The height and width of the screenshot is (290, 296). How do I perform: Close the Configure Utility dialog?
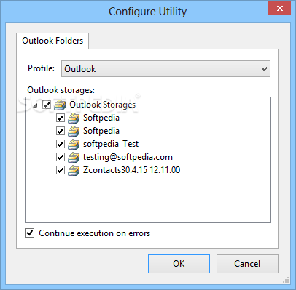point(280,9)
